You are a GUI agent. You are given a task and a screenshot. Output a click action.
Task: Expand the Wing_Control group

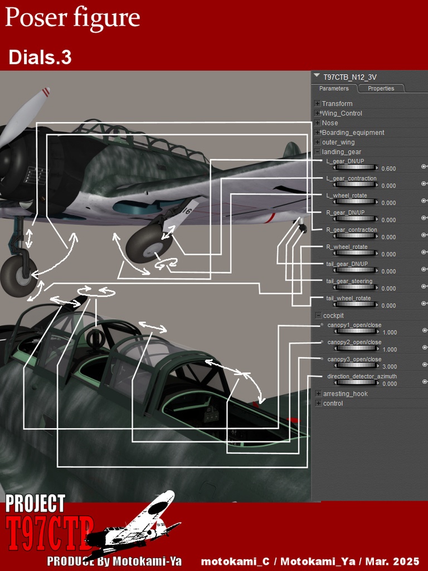(317, 113)
